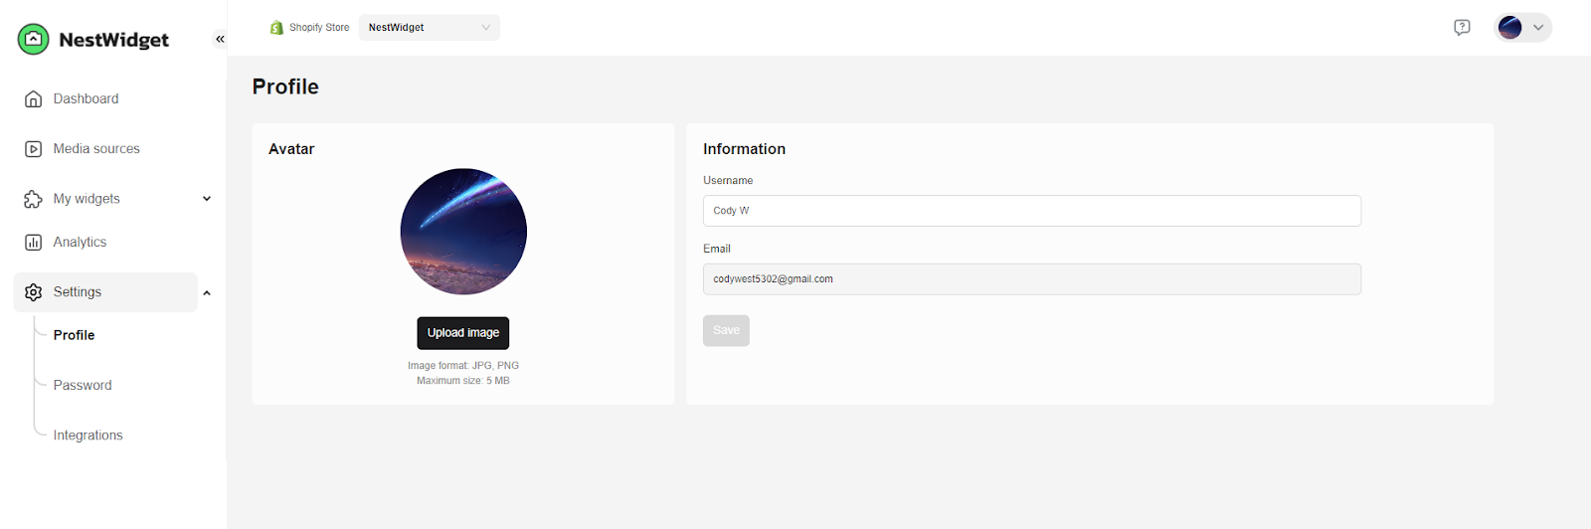Open the Integrations settings page
Screen dimensions: 1591x529
click(x=88, y=436)
